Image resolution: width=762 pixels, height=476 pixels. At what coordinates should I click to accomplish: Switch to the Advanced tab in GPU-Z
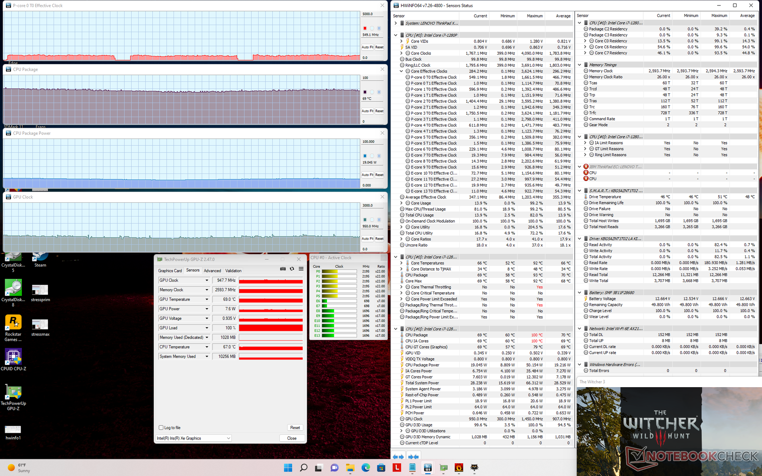pos(212,271)
